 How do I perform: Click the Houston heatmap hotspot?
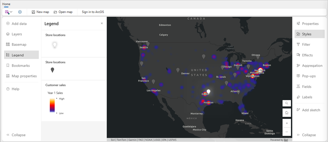pos(208,103)
